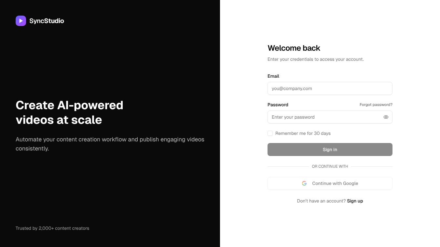The width and height of the screenshot is (440, 247).
Task: Click the Email field label
Action: (x=273, y=76)
